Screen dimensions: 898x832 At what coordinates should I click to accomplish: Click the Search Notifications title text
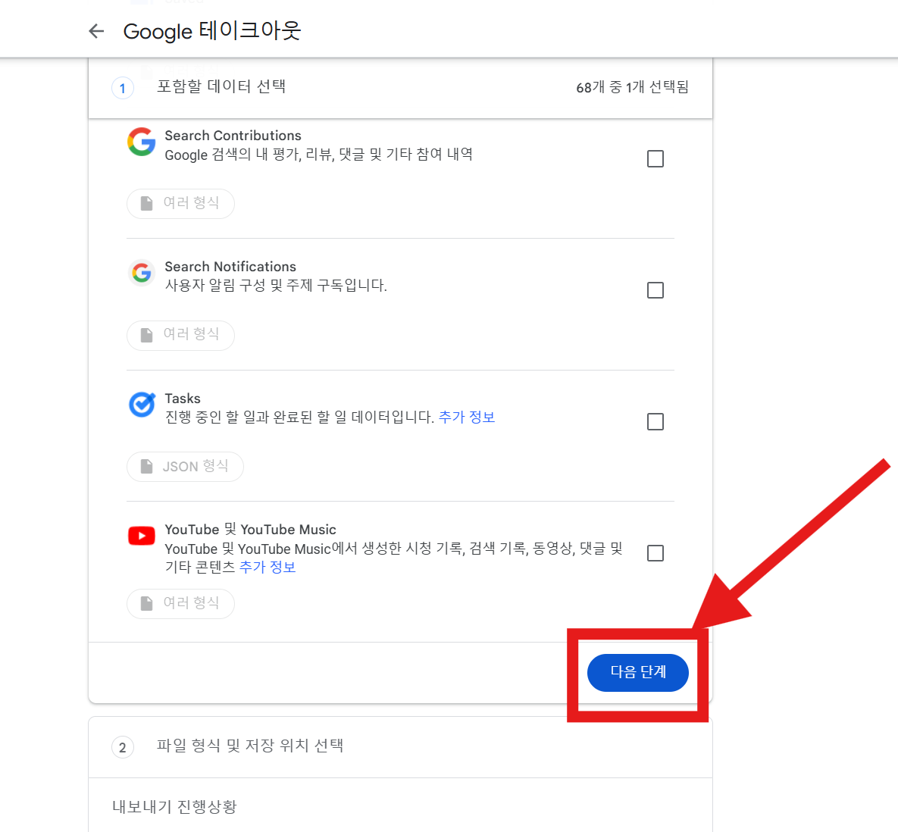pos(230,266)
